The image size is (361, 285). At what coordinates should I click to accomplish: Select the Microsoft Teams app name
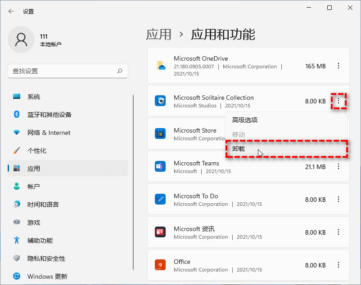click(x=196, y=164)
